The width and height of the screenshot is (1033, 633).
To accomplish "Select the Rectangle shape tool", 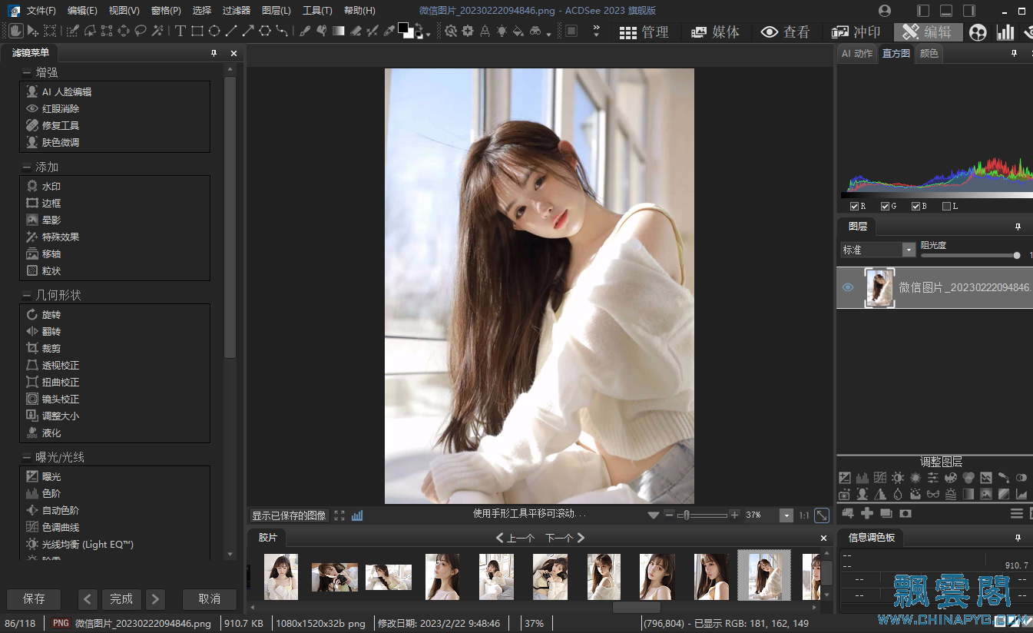I will tap(197, 31).
